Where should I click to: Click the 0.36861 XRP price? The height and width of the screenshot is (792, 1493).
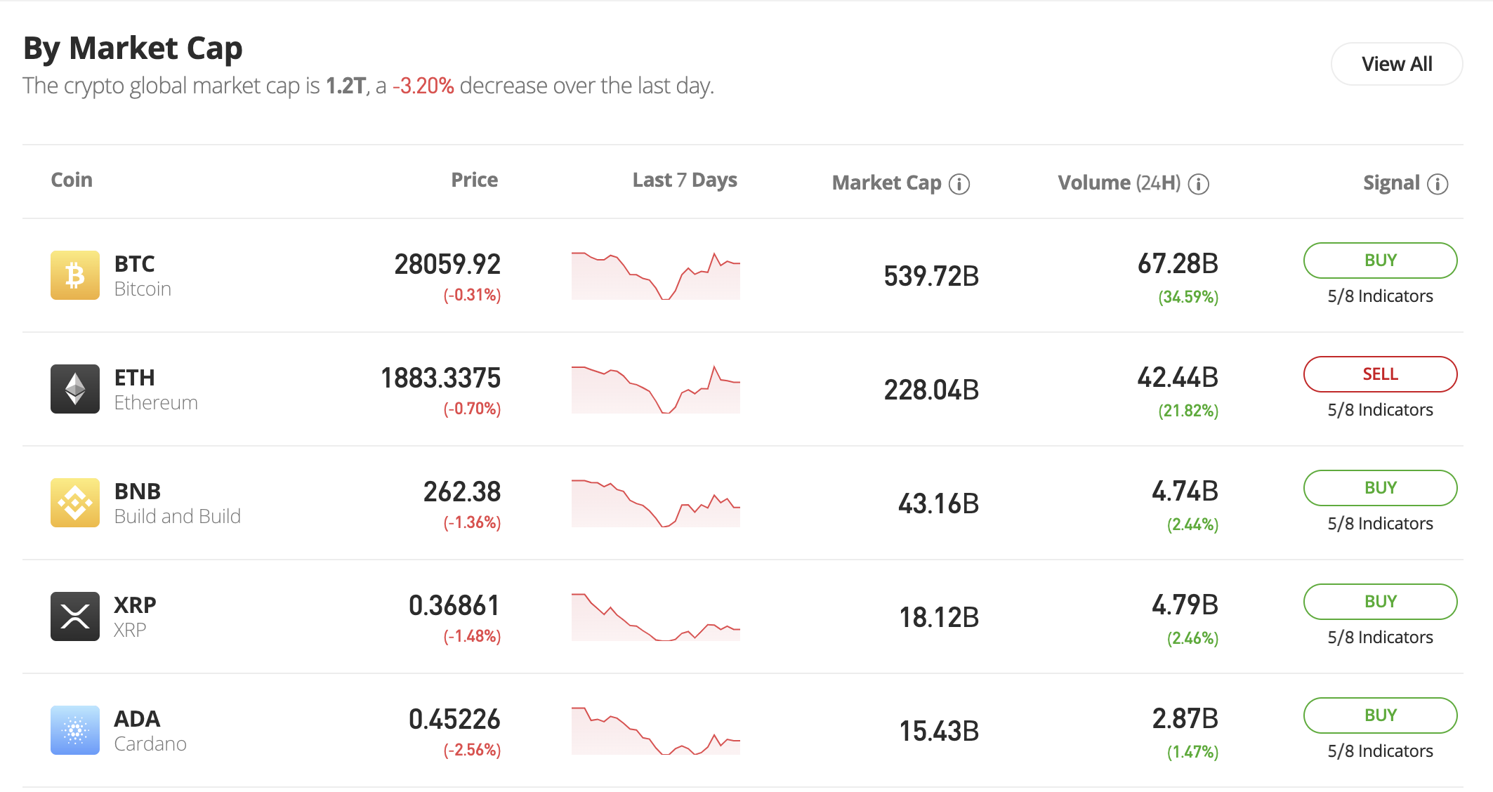454,606
